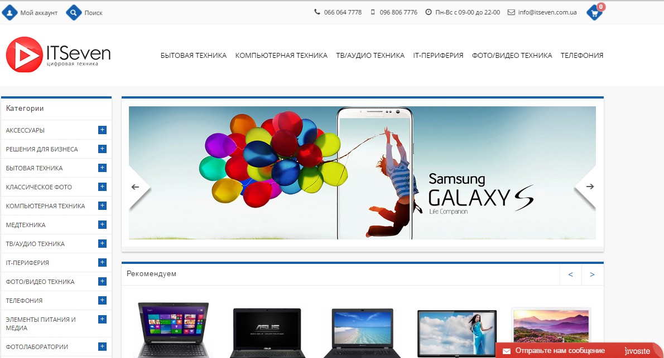Expand КОМПЬЮТЕРНАЯ ТЕХНИКА sidebar plus
The height and width of the screenshot is (358, 664).
(102, 205)
